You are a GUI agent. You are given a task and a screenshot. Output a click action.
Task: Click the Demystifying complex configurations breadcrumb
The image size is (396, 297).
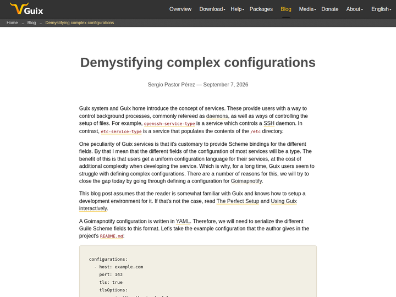coord(80,23)
